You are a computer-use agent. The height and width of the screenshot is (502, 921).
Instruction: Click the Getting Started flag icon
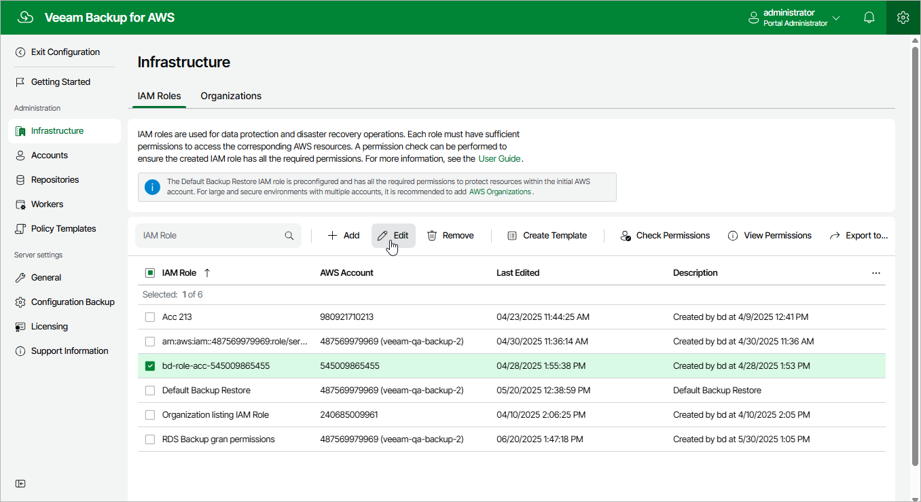(x=20, y=82)
